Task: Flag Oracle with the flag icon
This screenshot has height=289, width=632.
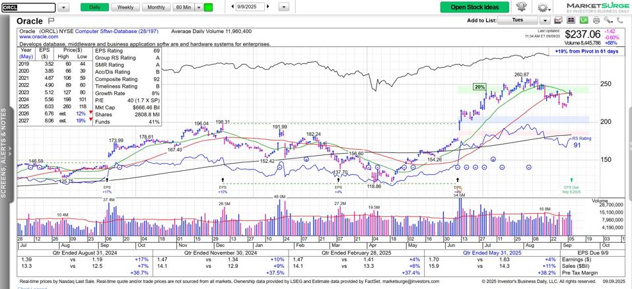Action: (51, 21)
